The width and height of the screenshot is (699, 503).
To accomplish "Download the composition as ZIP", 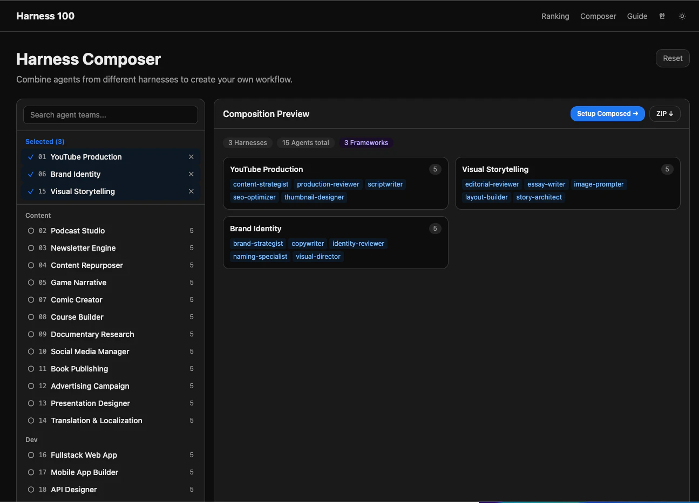I will [x=664, y=114].
